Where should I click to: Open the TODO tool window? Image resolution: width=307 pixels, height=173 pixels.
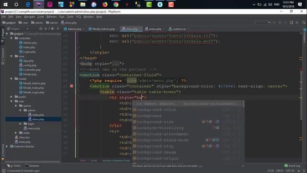14,166
